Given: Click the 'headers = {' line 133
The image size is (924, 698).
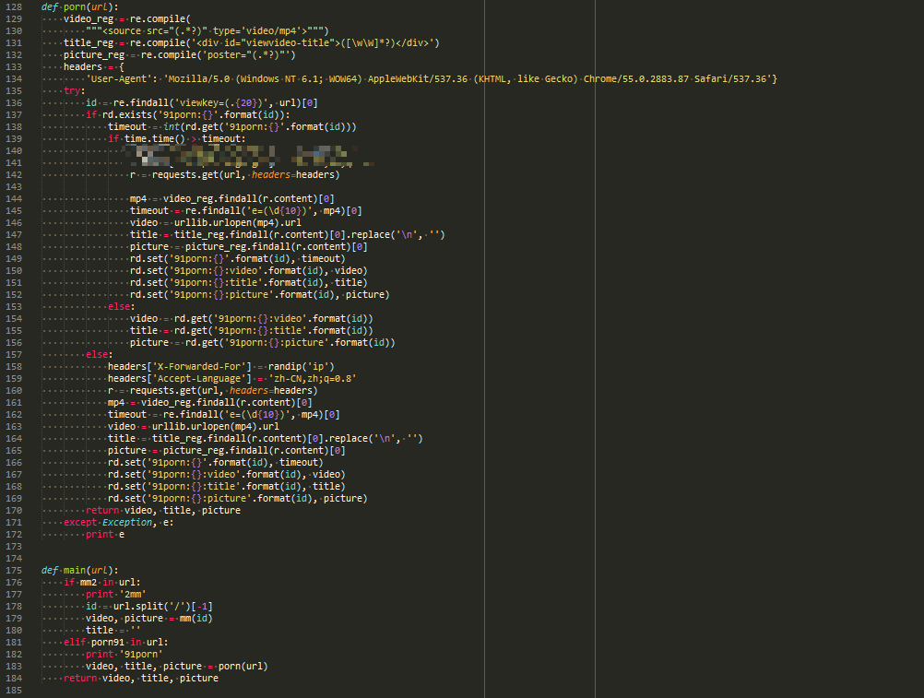Looking at the screenshot, I should tap(94, 67).
